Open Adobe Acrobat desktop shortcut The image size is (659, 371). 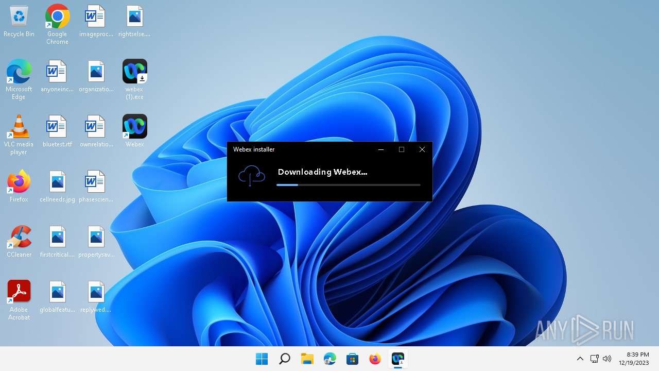click(x=19, y=300)
